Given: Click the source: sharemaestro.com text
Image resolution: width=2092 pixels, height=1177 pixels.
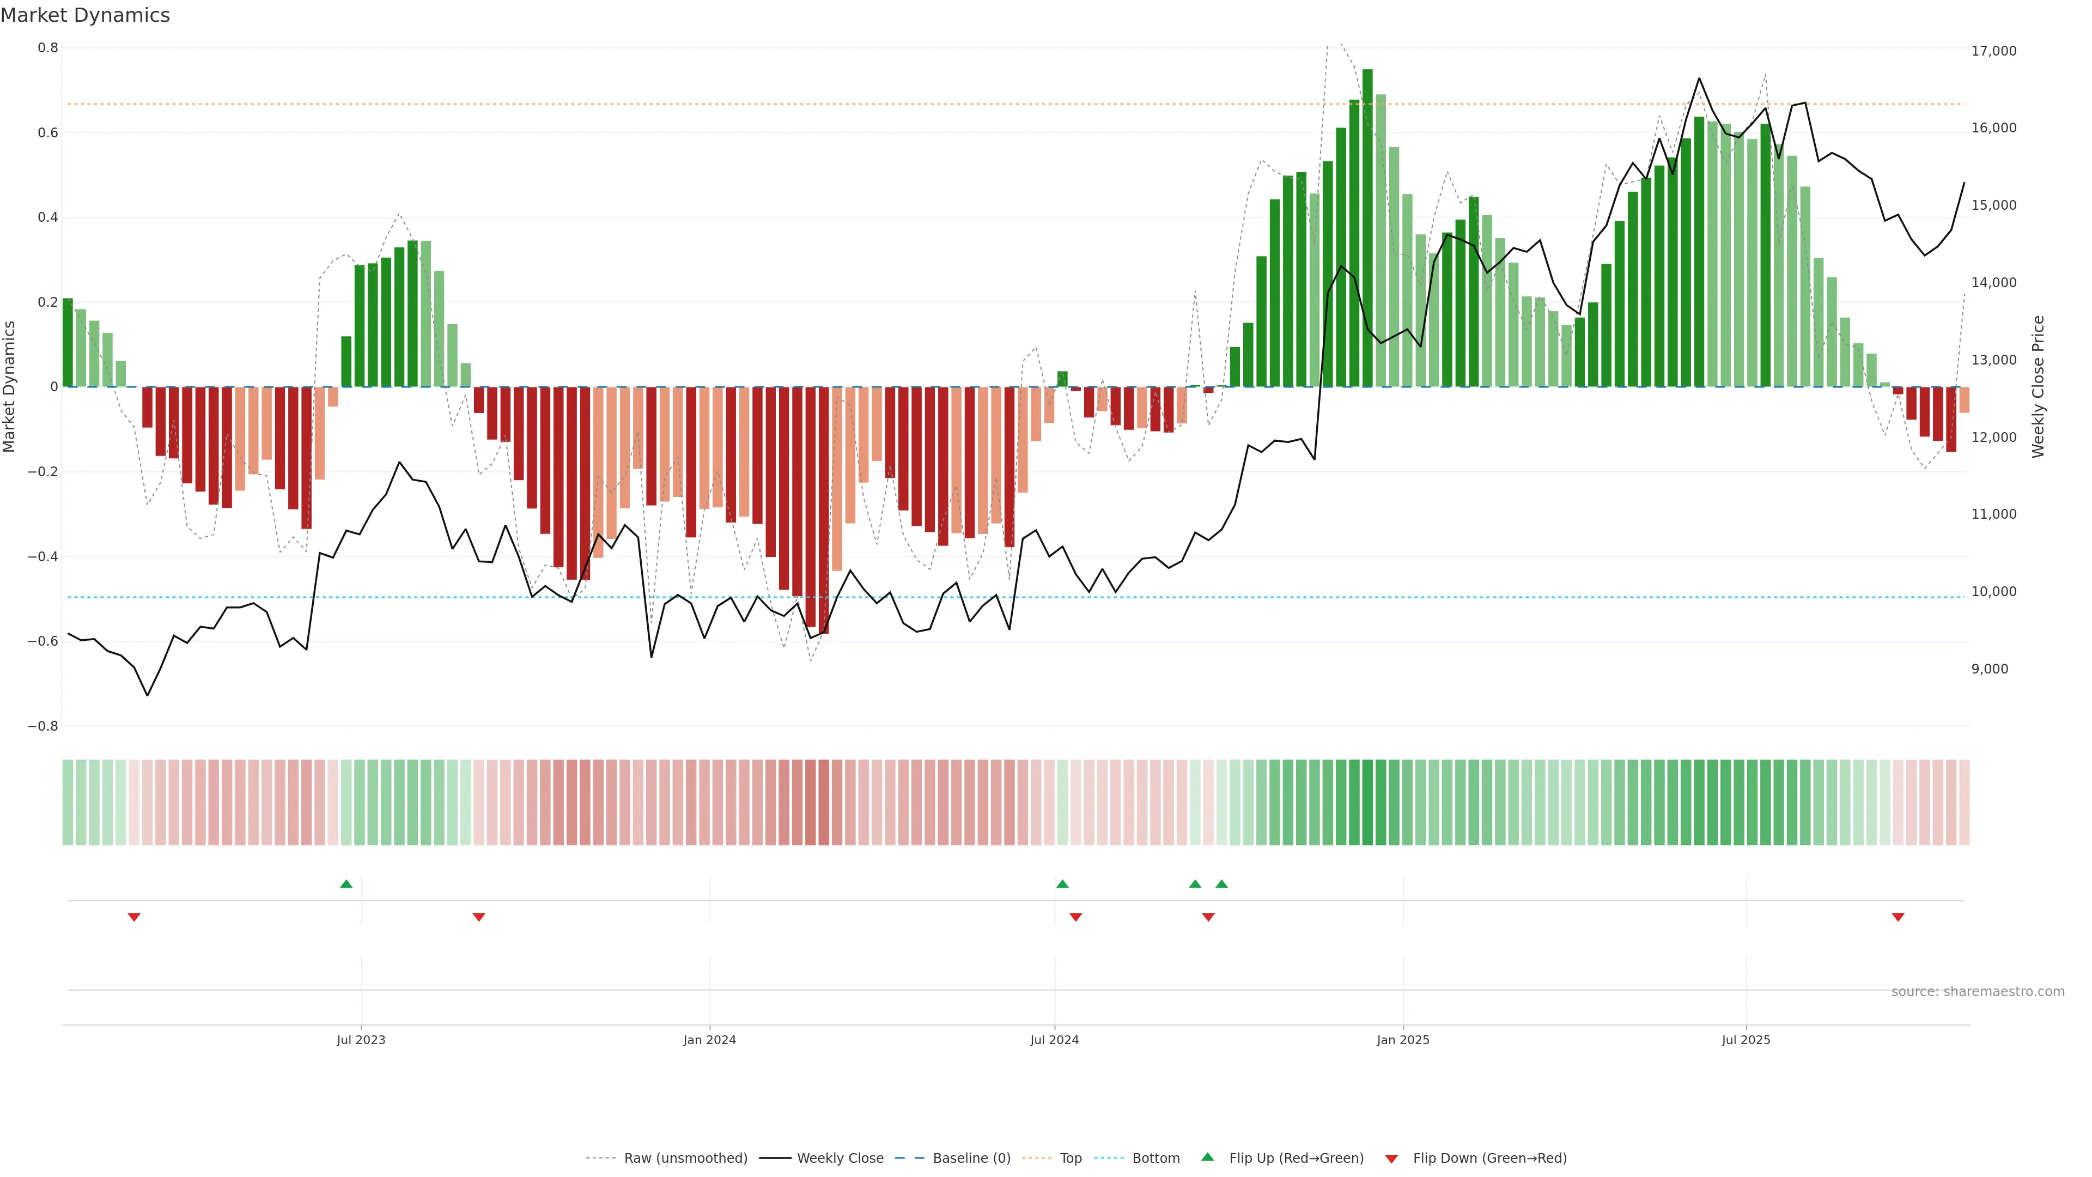Looking at the screenshot, I should [1978, 992].
